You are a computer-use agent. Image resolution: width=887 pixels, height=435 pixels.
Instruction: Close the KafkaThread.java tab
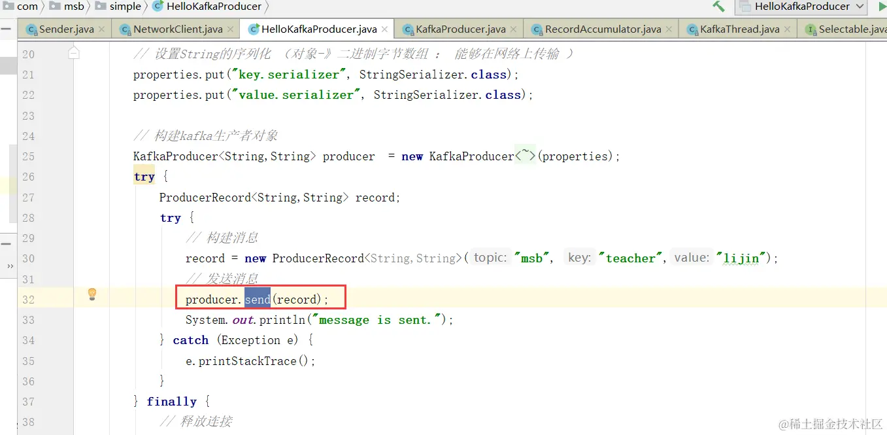(787, 29)
